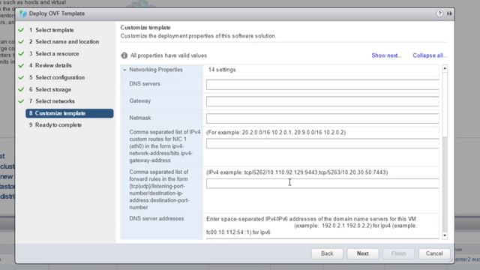Image resolution: width=480 pixels, height=270 pixels.
Task: Click the 'Netmask' property label
Action: 140,118
